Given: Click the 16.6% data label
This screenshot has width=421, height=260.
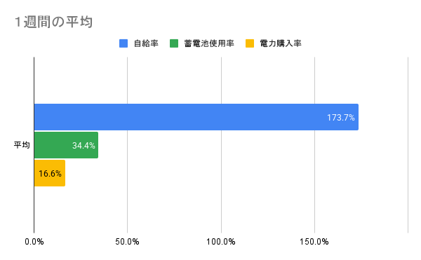Looking at the screenshot, I should (x=50, y=174).
